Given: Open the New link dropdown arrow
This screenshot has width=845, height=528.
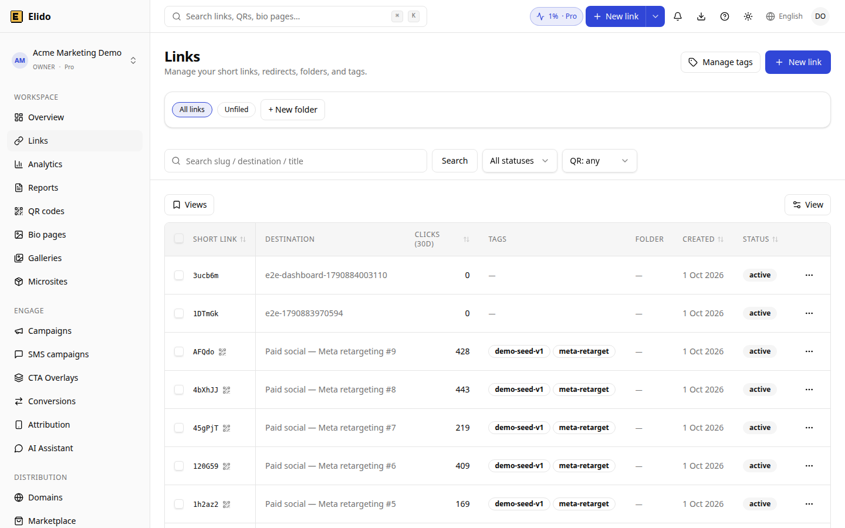Looking at the screenshot, I should tap(655, 16).
